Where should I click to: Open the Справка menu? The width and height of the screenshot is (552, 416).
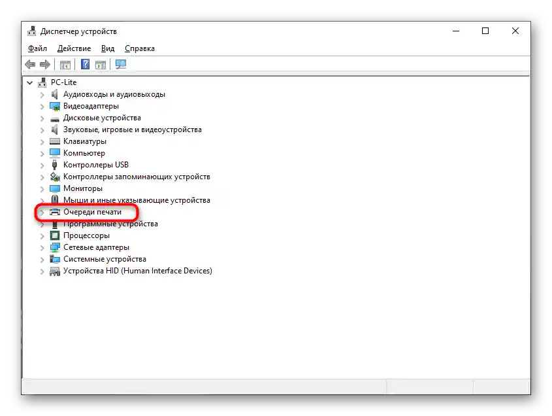[139, 48]
